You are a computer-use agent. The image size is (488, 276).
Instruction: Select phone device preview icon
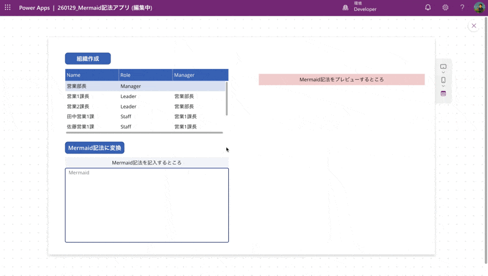[443, 80]
